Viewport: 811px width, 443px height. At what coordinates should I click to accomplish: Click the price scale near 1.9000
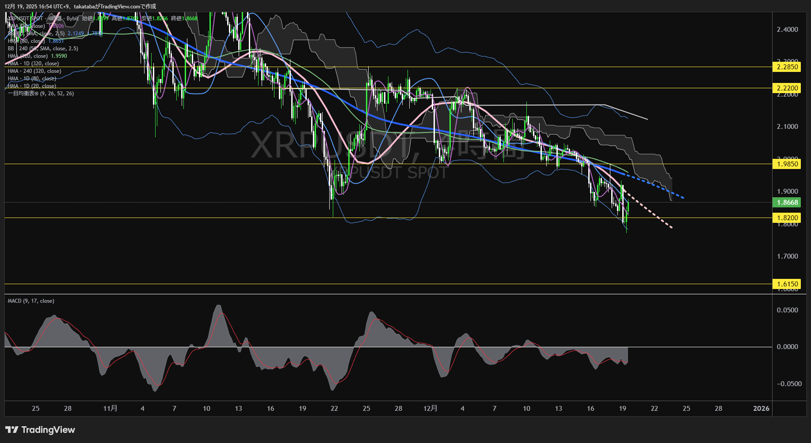788,191
